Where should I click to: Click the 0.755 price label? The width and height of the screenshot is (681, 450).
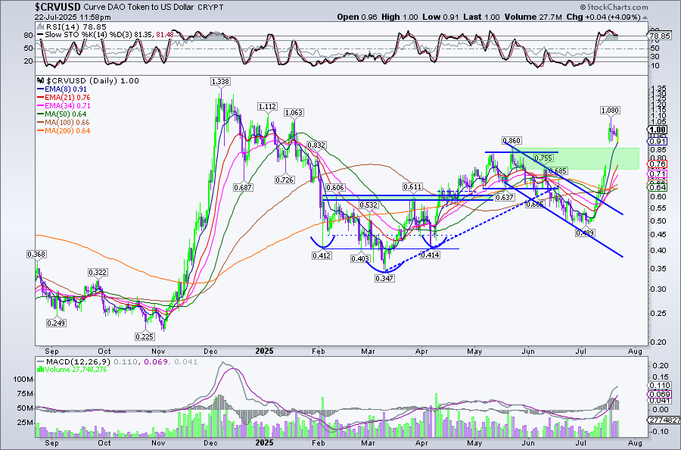coord(543,158)
